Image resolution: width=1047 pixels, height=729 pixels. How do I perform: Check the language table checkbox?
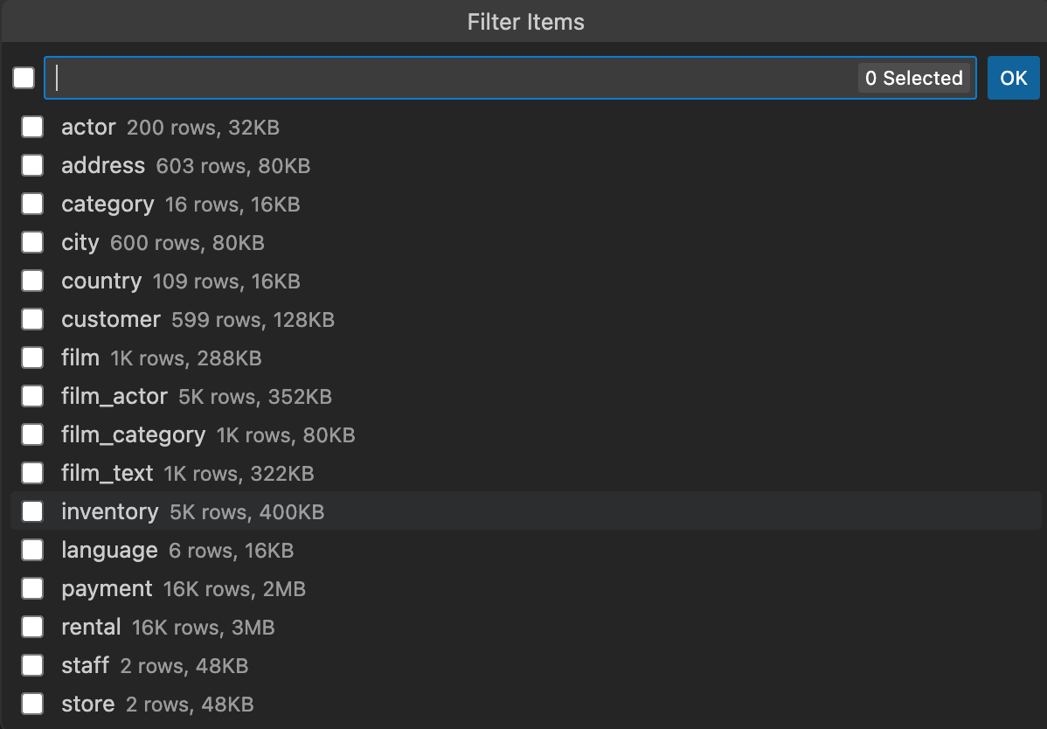click(x=32, y=550)
